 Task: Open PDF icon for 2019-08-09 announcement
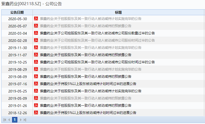click(x=36, y=76)
